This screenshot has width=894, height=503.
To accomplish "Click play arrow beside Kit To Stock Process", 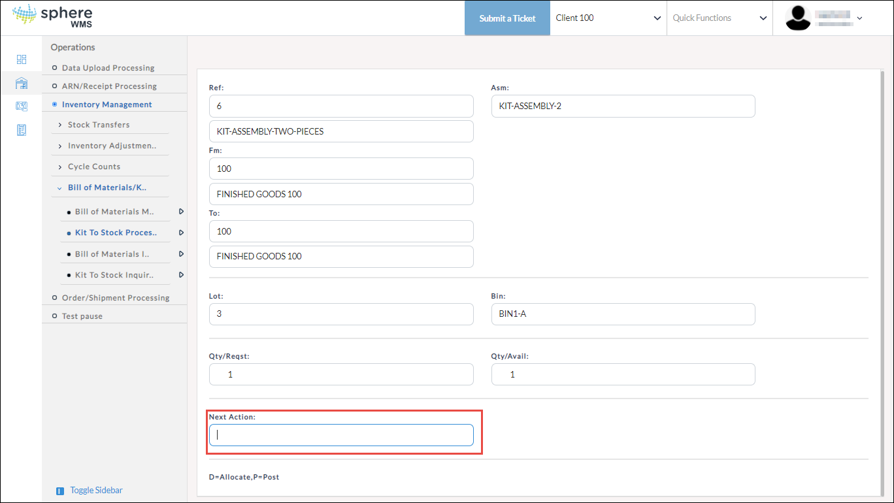I will pos(181,233).
